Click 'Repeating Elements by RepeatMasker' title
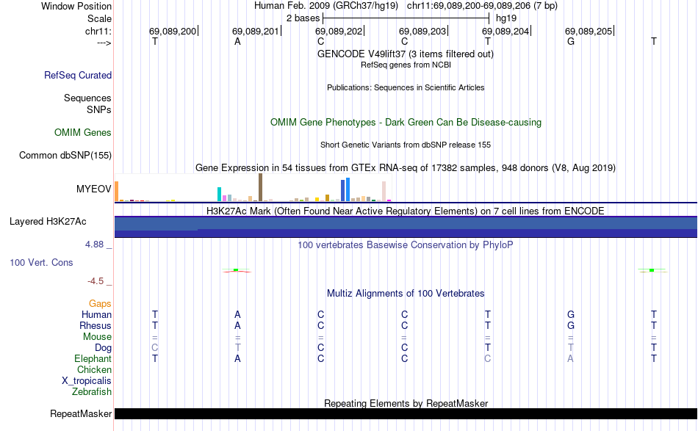Screen dimensions: 698x431 pos(406,403)
